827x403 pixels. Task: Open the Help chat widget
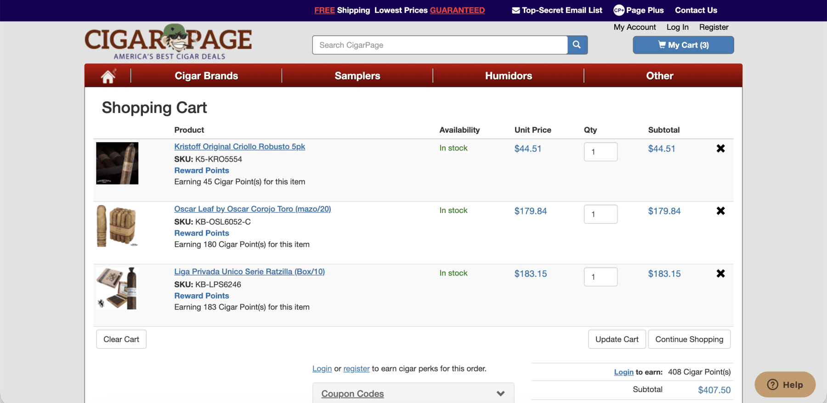785,385
